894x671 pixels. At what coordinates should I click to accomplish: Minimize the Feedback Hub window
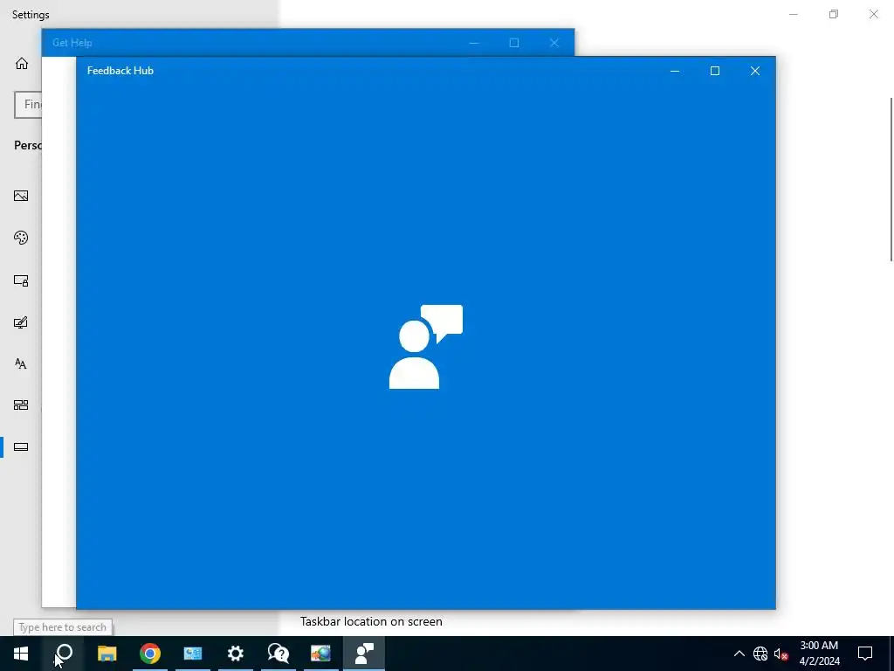click(675, 71)
